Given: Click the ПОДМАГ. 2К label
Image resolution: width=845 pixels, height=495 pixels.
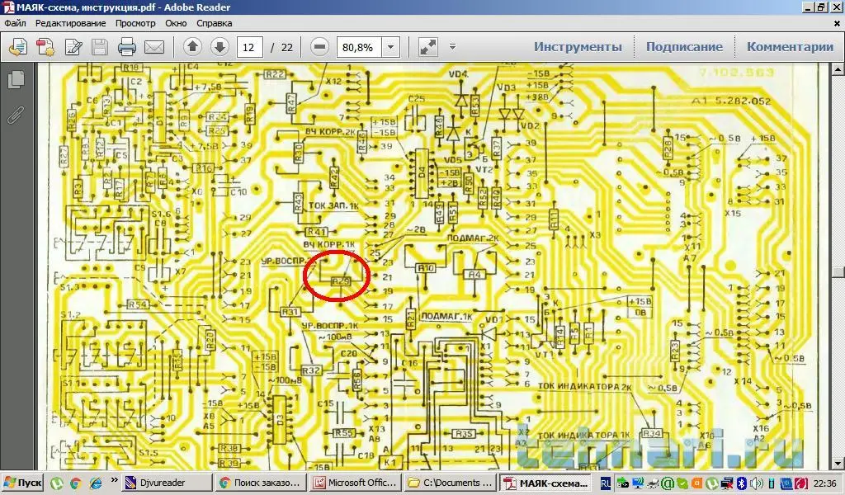Looking at the screenshot, I should pyautogui.click(x=473, y=238).
